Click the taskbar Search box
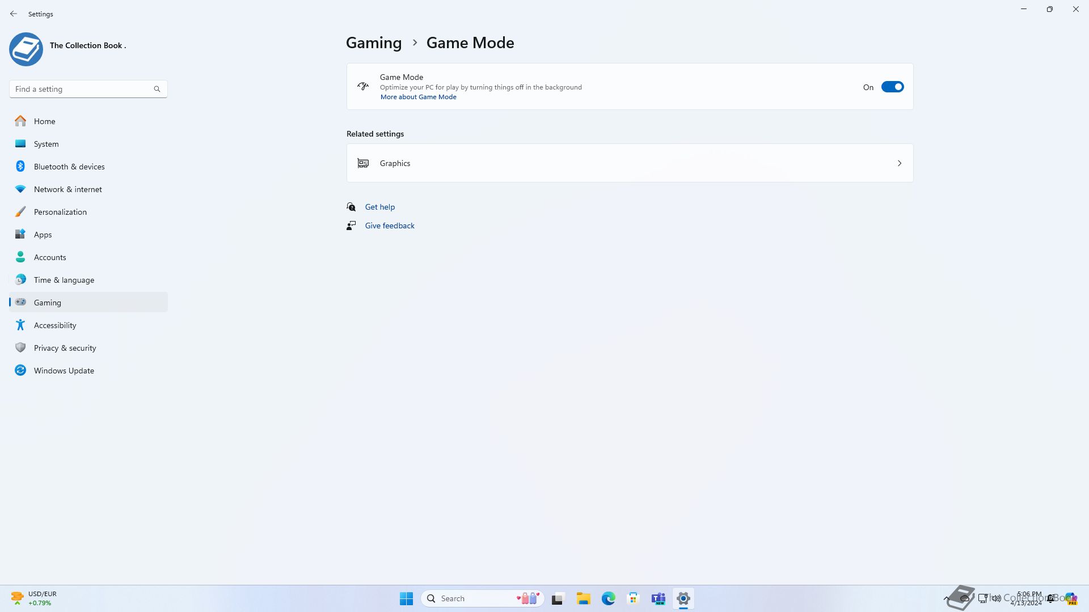The height and width of the screenshot is (612, 1089). tap(482, 598)
